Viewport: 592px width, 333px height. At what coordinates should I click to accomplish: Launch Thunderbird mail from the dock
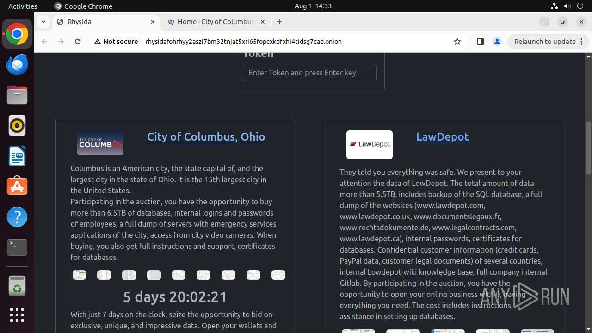[17, 65]
